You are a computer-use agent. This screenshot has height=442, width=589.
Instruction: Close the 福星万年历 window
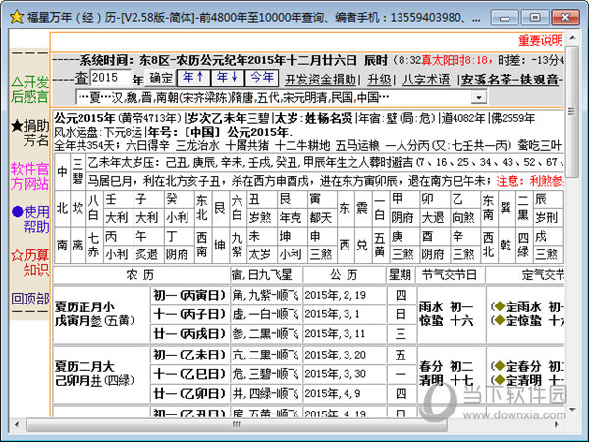565,18
